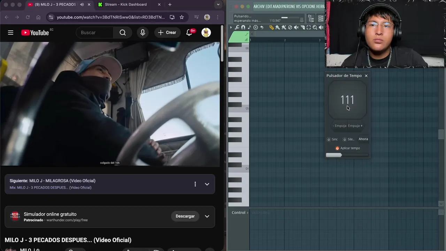Open the EDIT menu in FL Studio
446x251 pixels.
(x=269, y=7)
